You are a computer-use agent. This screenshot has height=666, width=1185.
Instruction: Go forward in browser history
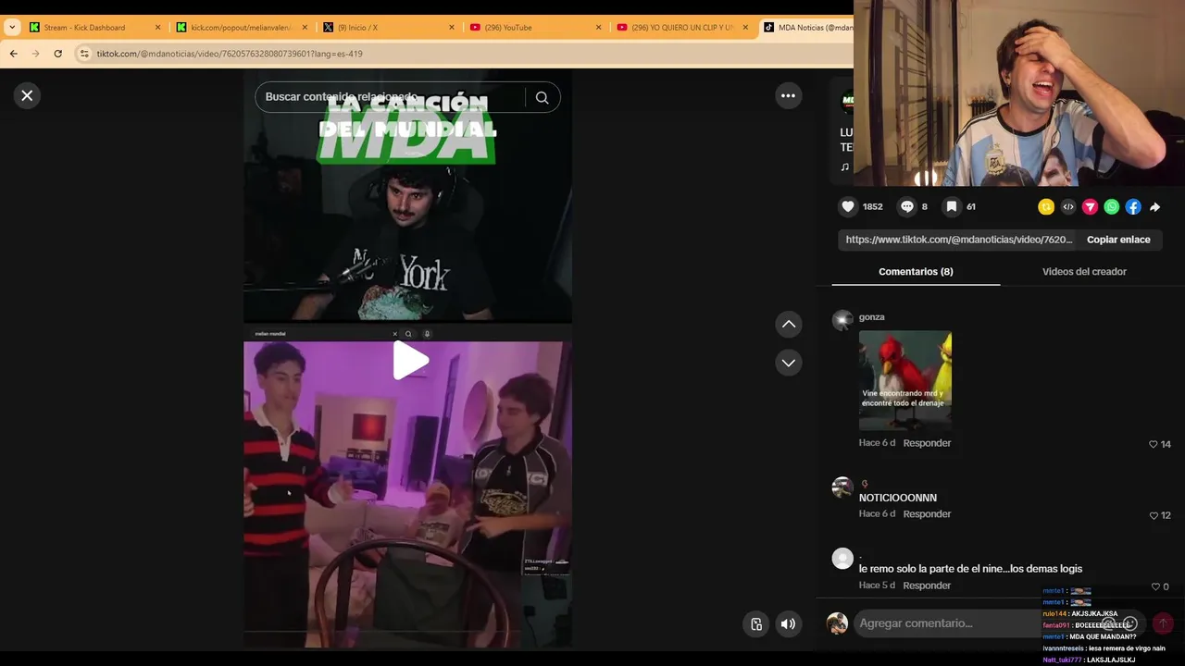pos(35,54)
